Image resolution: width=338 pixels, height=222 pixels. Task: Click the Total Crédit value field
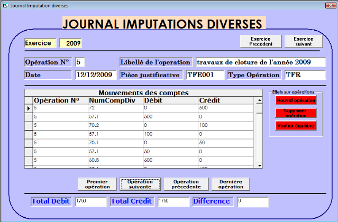[x=173, y=201]
